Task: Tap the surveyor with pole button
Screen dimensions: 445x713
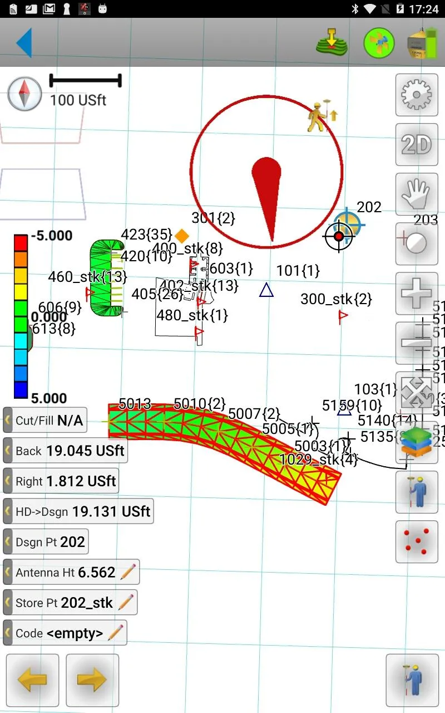Action: [417, 492]
